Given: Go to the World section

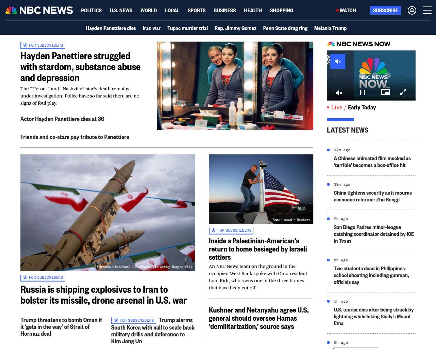Looking at the screenshot, I should 149,11.
